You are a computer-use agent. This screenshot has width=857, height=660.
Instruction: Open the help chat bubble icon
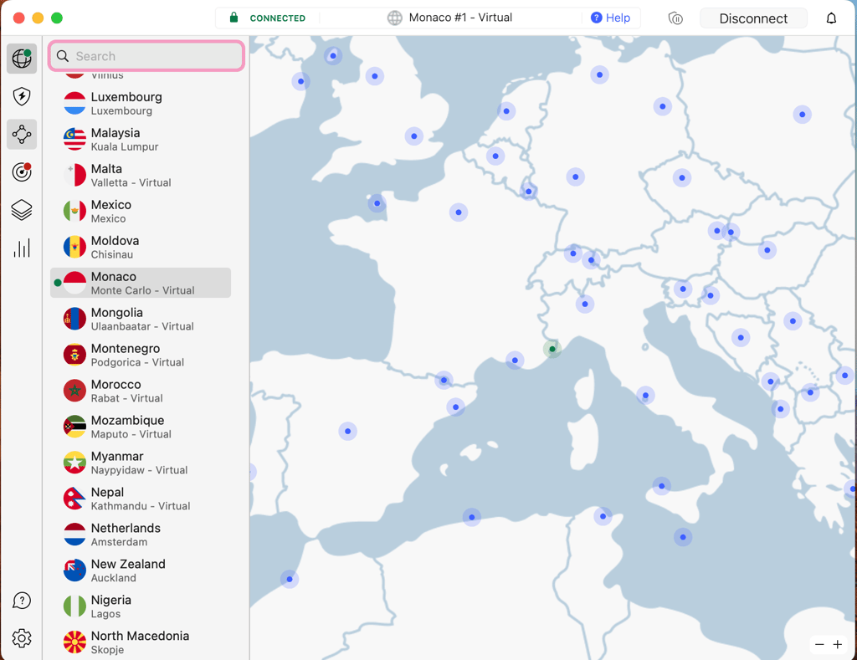(22, 601)
